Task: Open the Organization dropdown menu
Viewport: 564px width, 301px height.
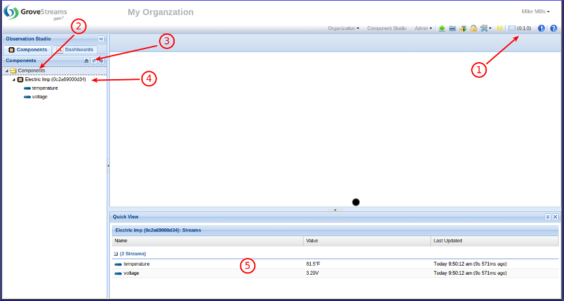Action: [x=343, y=28]
